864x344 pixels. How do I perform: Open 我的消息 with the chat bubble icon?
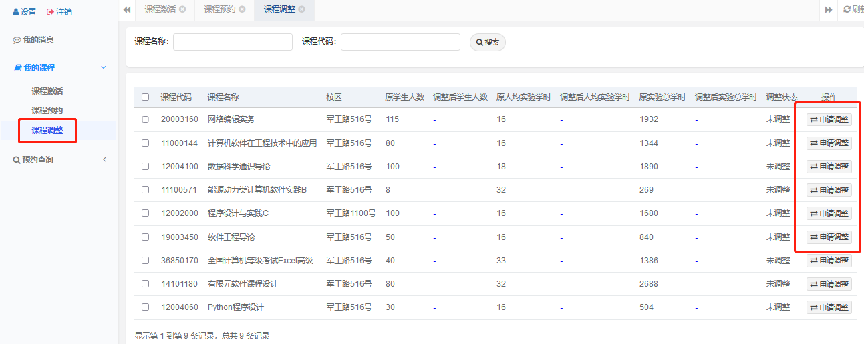pyautogui.click(x=17, y=40)
